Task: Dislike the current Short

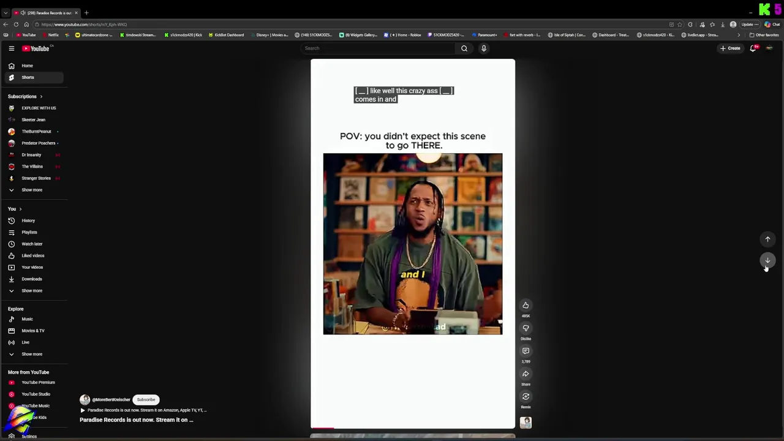Action: pyautogui.click(x=526, y=328)
